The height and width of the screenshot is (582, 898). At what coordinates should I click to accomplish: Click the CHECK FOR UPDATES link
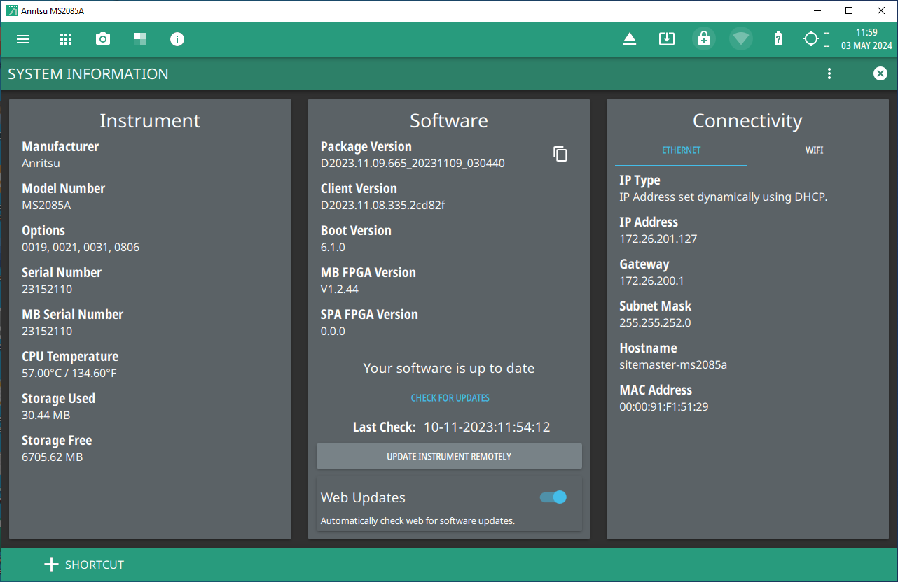click(450, 398)
